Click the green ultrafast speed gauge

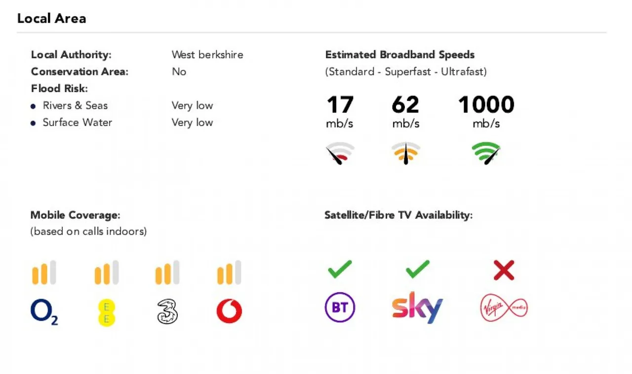(486, 153)
